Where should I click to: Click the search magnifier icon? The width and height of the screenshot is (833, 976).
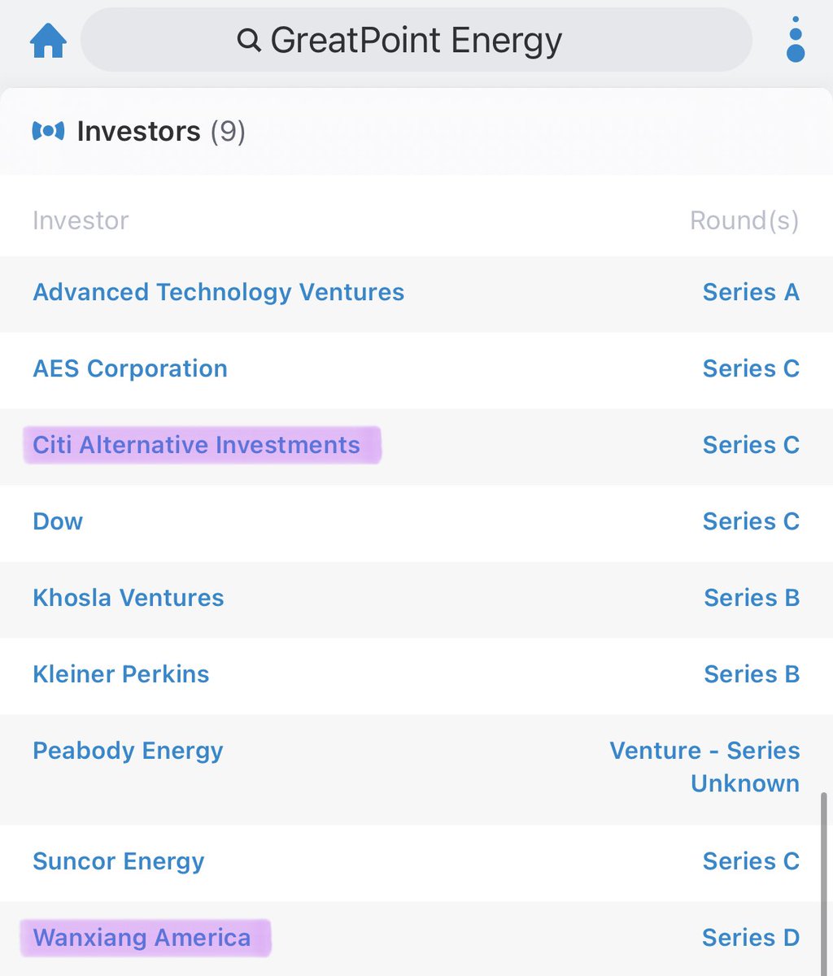(249, 40)
